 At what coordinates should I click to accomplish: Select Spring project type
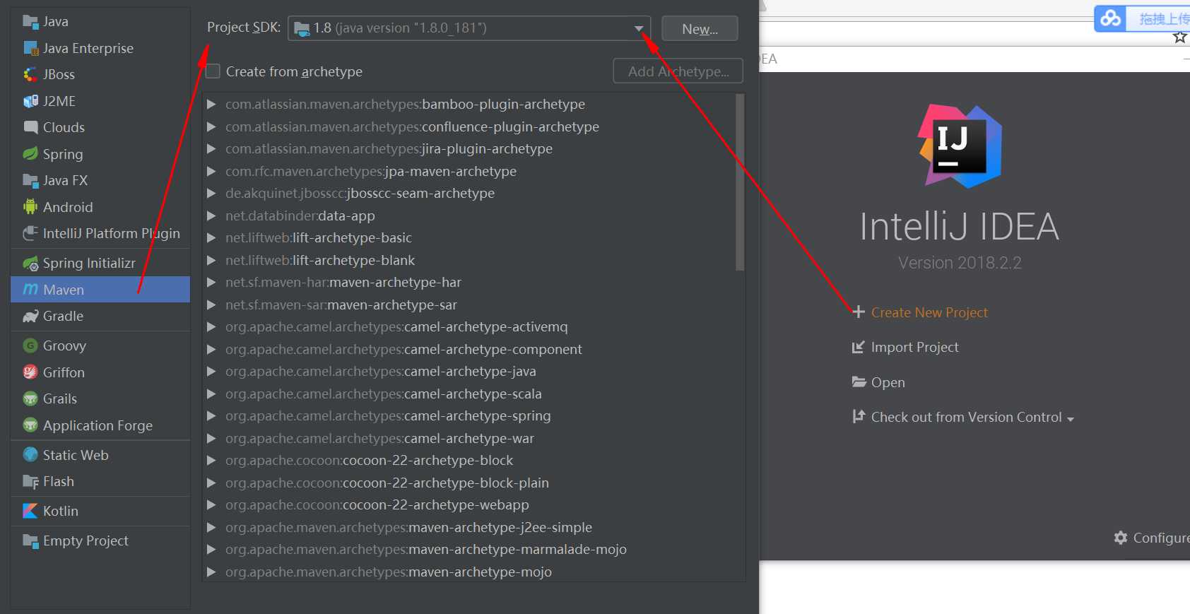[x=100, y=154]
